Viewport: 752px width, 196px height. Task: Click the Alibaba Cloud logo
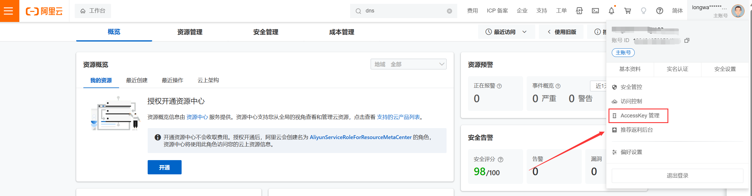click(x=44, y=11)
